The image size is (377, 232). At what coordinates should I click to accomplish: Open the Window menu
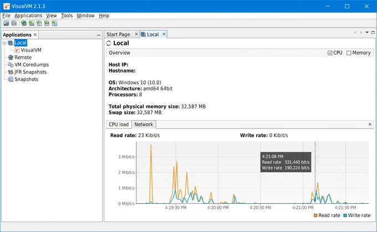tap(85, 16)
